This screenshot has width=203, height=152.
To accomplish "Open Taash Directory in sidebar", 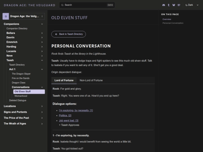I will (17, 65).
